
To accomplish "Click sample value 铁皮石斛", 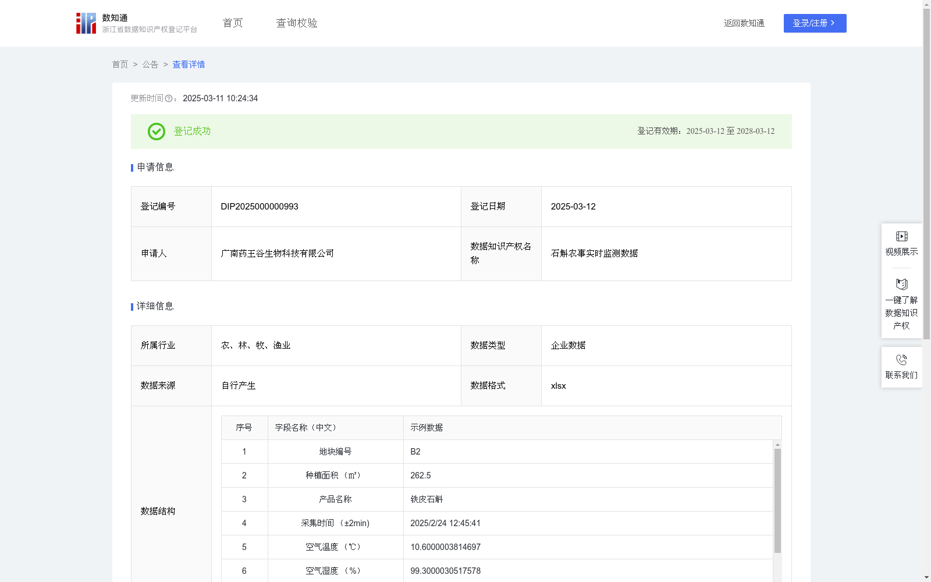I will point(427,499).
